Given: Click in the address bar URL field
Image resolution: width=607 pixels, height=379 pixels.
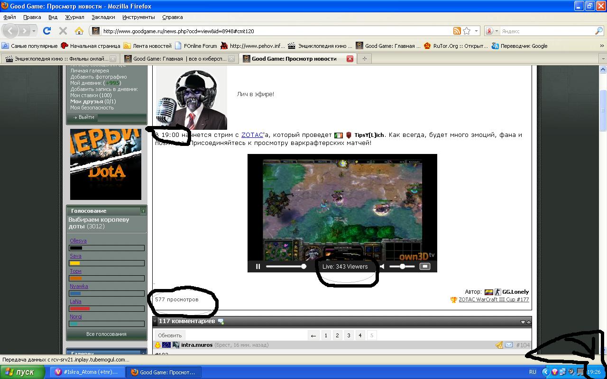Looking at the screenshot, I should click(275, 31).
